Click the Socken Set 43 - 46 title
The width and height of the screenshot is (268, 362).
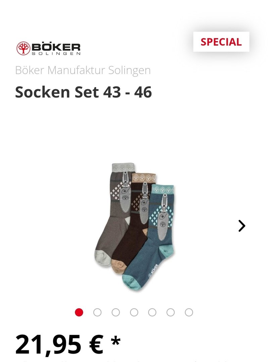coord(84,92)
